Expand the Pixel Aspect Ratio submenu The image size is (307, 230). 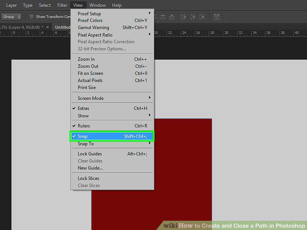point(112,35)
